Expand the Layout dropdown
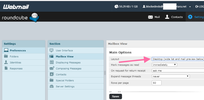The height and width of the screenshot is (100, 204). pyautogui.click(x=178, y=59)
